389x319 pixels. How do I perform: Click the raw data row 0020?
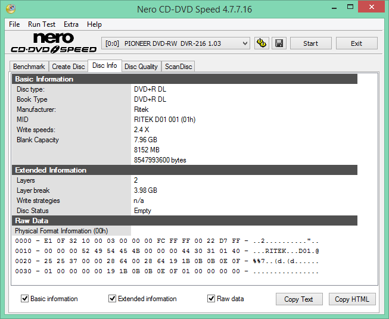(x=167, y=261)
